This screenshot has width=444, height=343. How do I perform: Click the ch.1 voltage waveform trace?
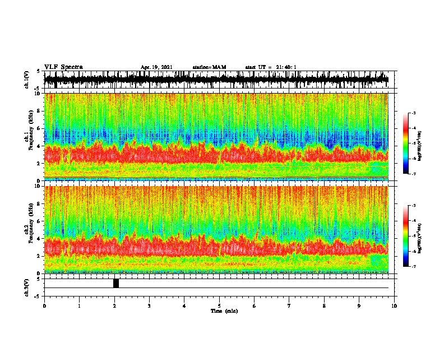tap(216, 80)
